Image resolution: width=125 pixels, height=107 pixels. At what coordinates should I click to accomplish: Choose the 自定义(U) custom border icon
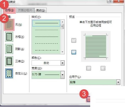[9, 73]
